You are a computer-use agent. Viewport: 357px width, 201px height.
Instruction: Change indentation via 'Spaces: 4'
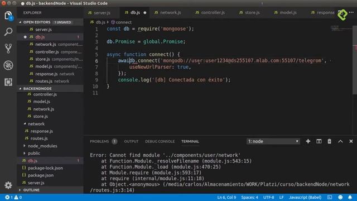(x=249, y=197)
